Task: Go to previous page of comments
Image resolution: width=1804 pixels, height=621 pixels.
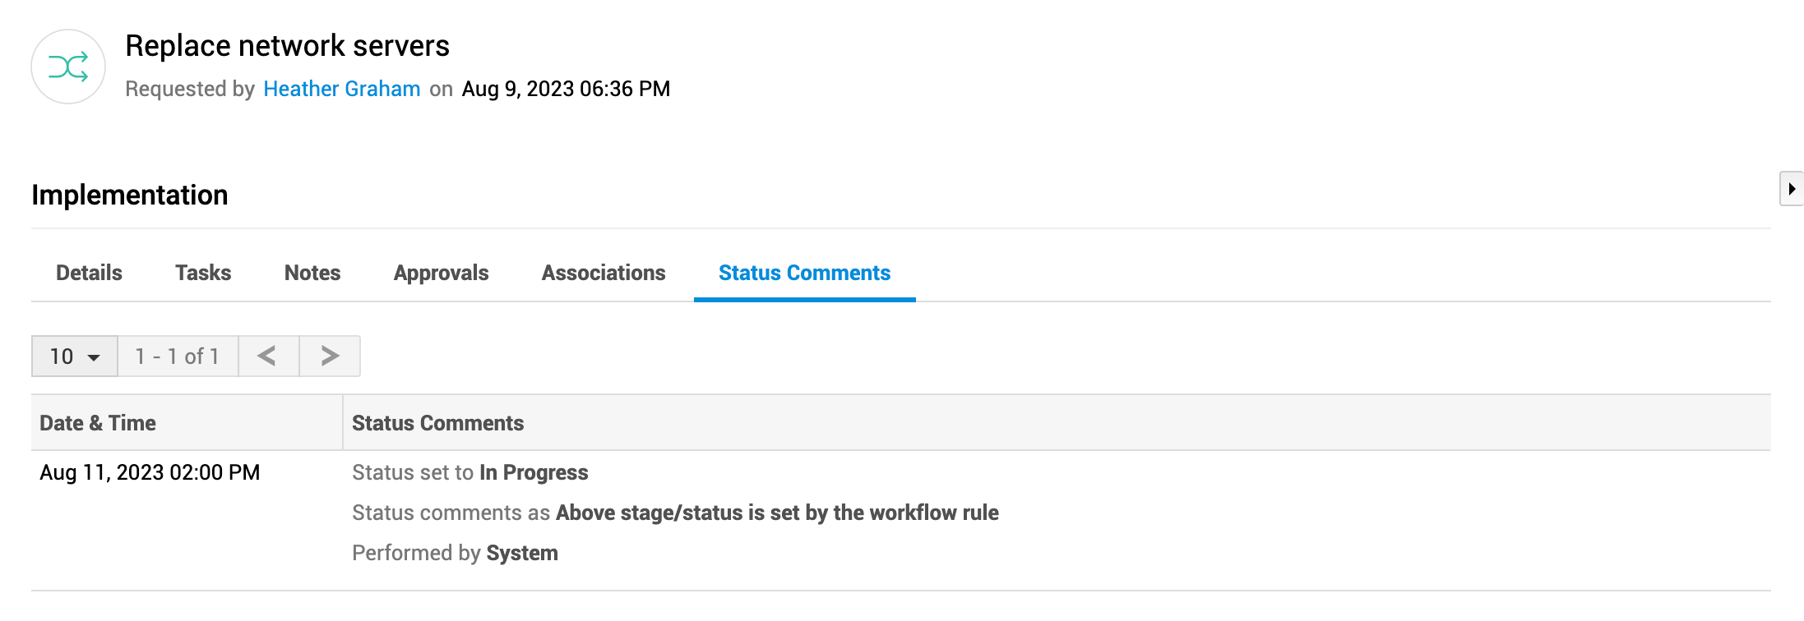Action: tap(268, 356)
